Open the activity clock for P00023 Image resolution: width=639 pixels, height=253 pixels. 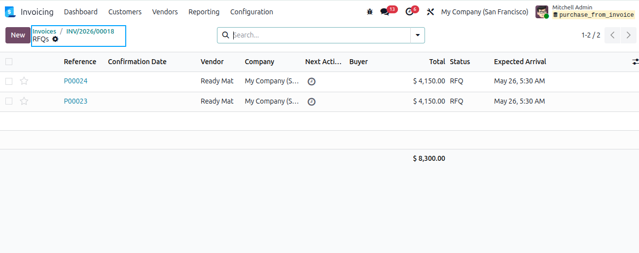click(312, 102)
